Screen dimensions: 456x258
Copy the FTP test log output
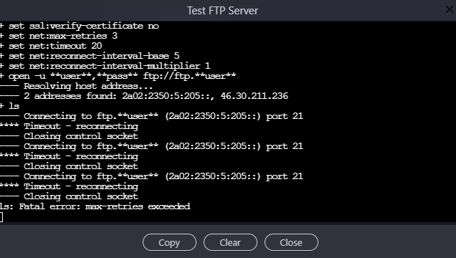point(169,242)
